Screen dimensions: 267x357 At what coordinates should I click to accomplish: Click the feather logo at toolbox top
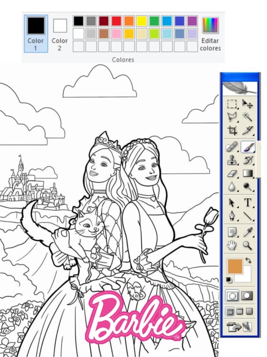click(240, 88)
